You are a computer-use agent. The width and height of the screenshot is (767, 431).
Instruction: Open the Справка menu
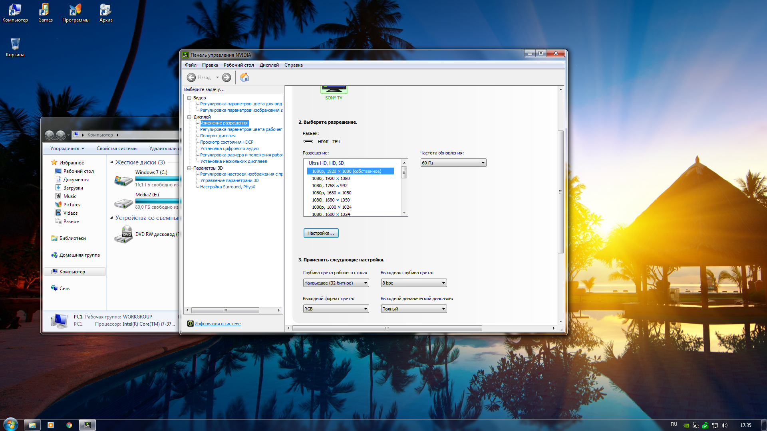(293, 65)
